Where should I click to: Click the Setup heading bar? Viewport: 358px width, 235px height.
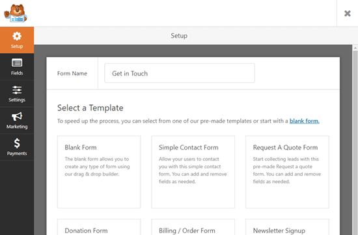click(x=179, y=36)
